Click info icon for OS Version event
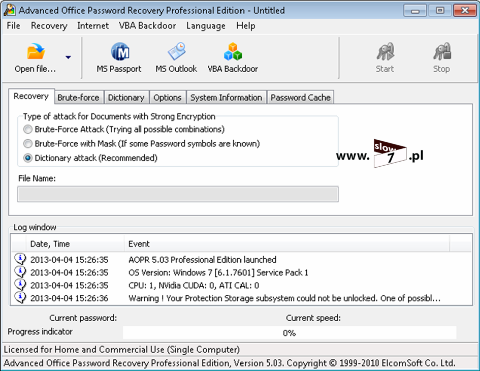480x371 pixels. [20, 272]
